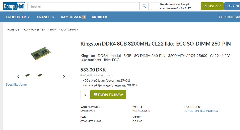
Task: Open the Specifikationer link
Action: click(16, 85)
